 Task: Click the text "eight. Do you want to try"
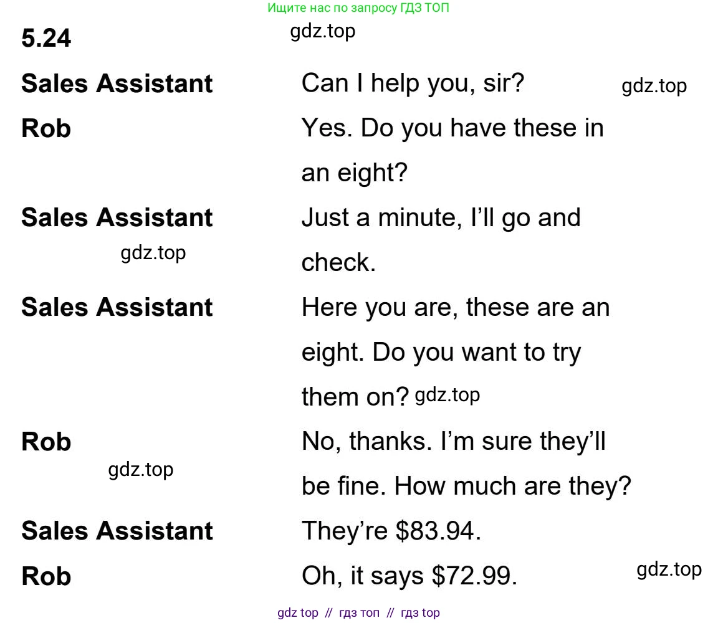(x=441, y=352)
